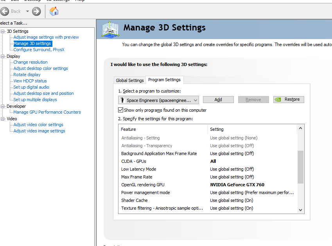332x246 pixels.
Task: Collapse the Display tree node
Action: tap(3, 56)
